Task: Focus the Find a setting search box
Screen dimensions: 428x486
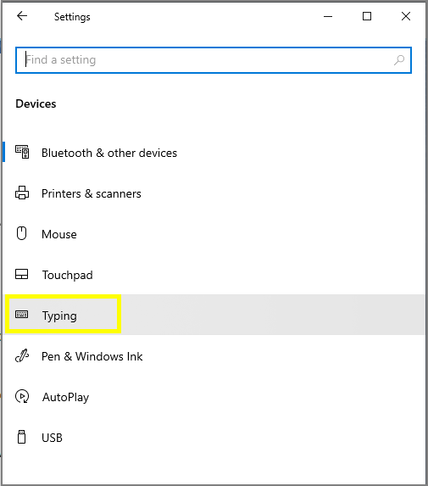Action: (x=214, y=60)
